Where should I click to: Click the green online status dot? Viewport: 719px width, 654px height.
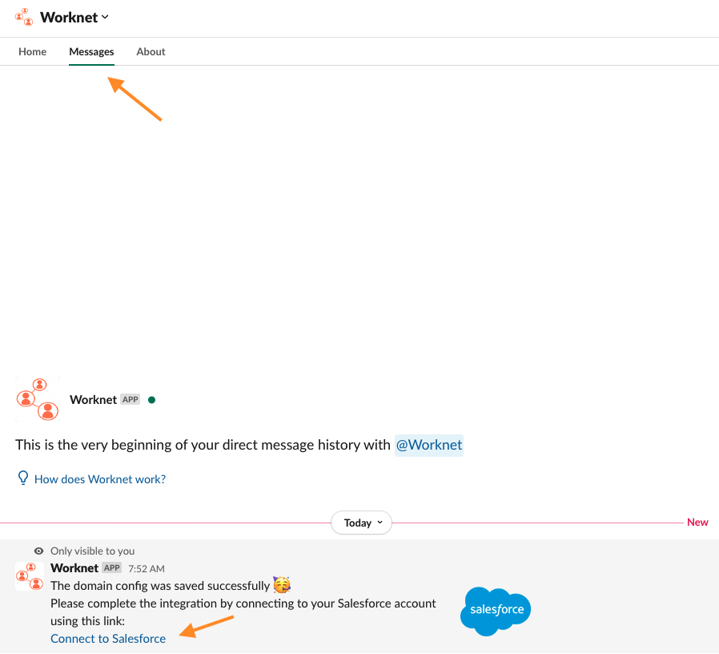click(x=152, y=400)
